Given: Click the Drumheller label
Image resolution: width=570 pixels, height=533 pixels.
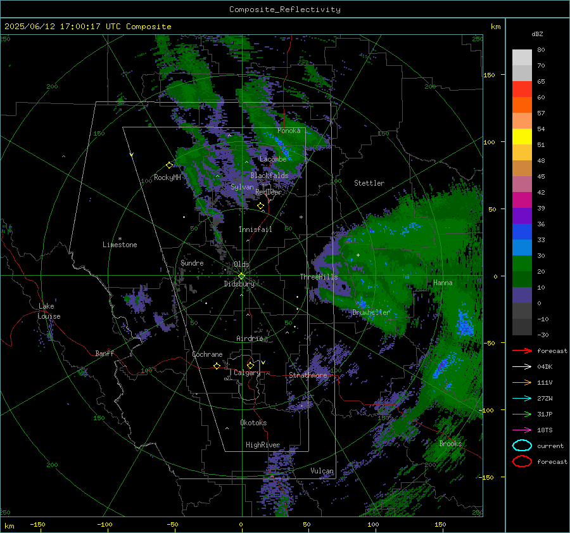Looking at the screenshot, I should 371,312.
